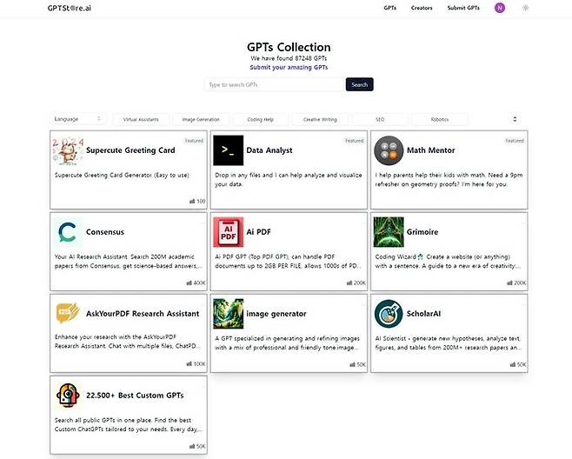Select the Virtual Assistants category filter
The height and width of the screenshot is (459, 572).
click(x=141, y=119)
